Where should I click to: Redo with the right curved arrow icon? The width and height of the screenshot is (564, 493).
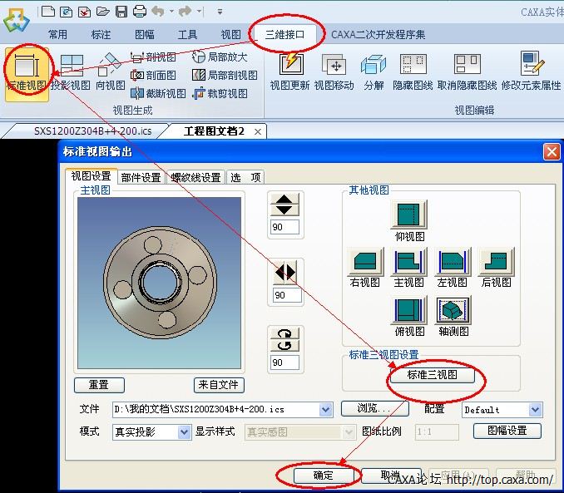pyautogui.click(x=185, y=12)
